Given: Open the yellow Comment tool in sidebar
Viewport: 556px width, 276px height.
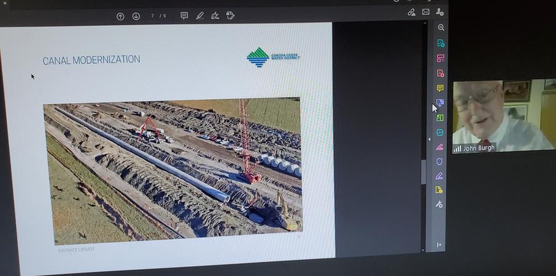Looking at the screenshot, I should (440, 88).
